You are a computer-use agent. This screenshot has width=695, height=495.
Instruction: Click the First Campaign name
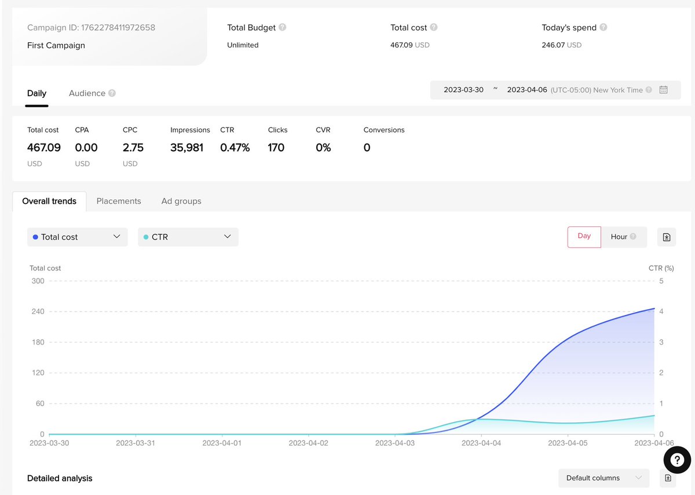[x=56, y=45]
